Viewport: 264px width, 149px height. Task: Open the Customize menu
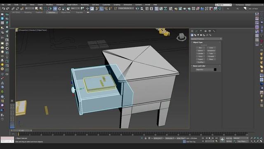click(106, 5)
